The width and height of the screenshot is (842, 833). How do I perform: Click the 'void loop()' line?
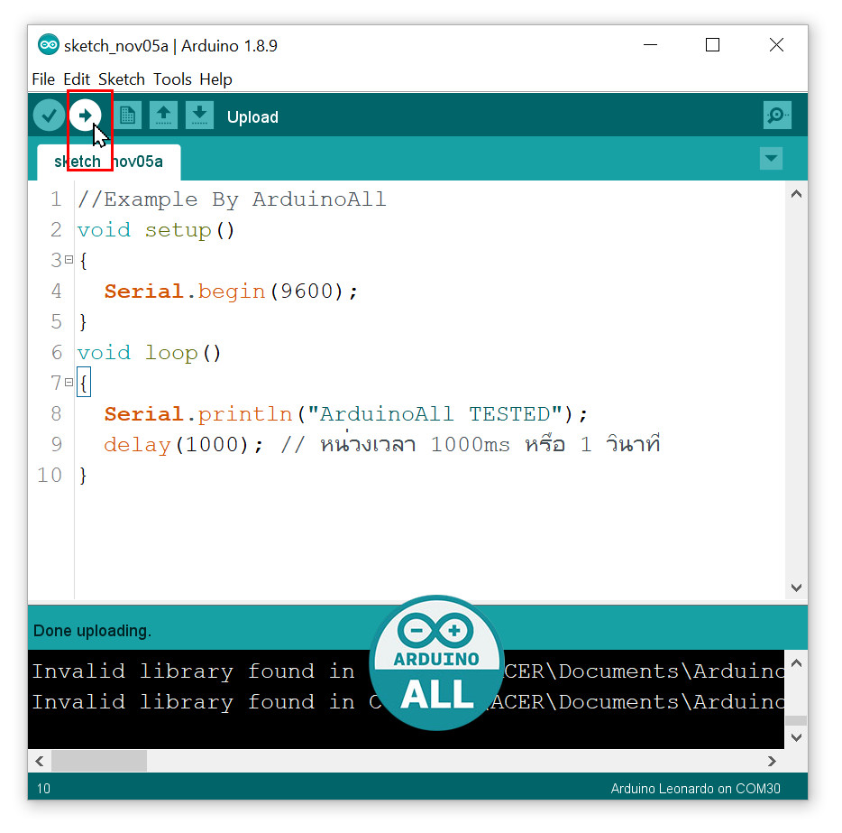(x=149, y=353)
